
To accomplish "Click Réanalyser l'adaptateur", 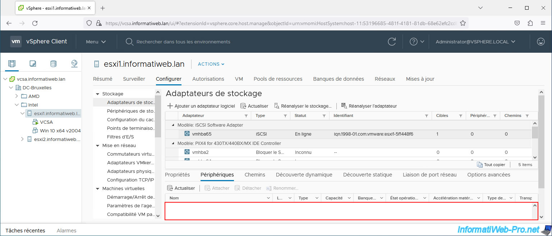I will tap(369, 106).
